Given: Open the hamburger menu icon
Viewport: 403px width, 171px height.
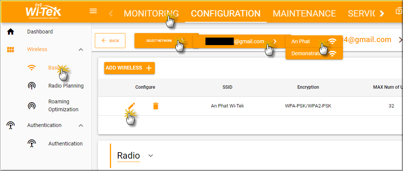Looking at the screenshot, I should (x=93, y=11).
